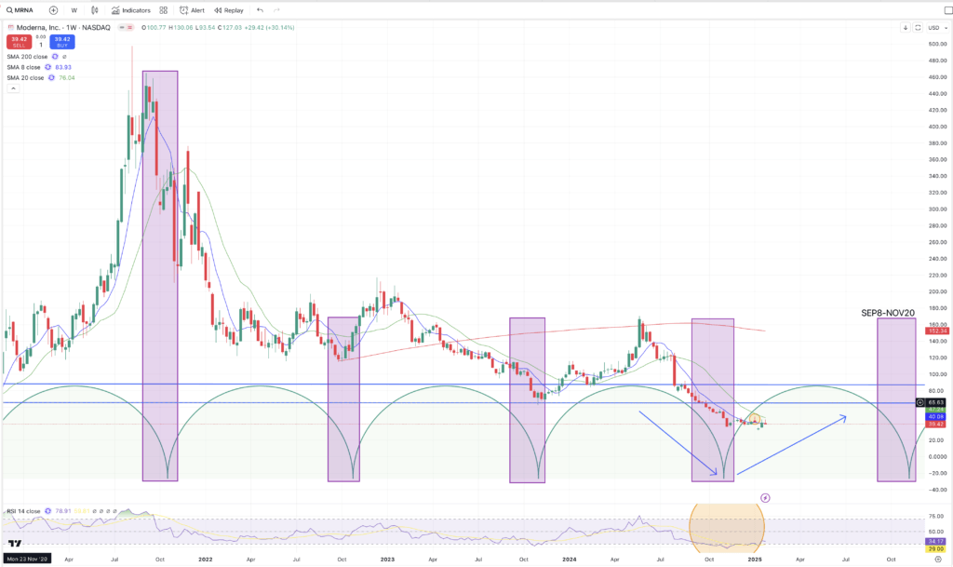Click the fullscreen frame icon beside USD

pos(918,27)
